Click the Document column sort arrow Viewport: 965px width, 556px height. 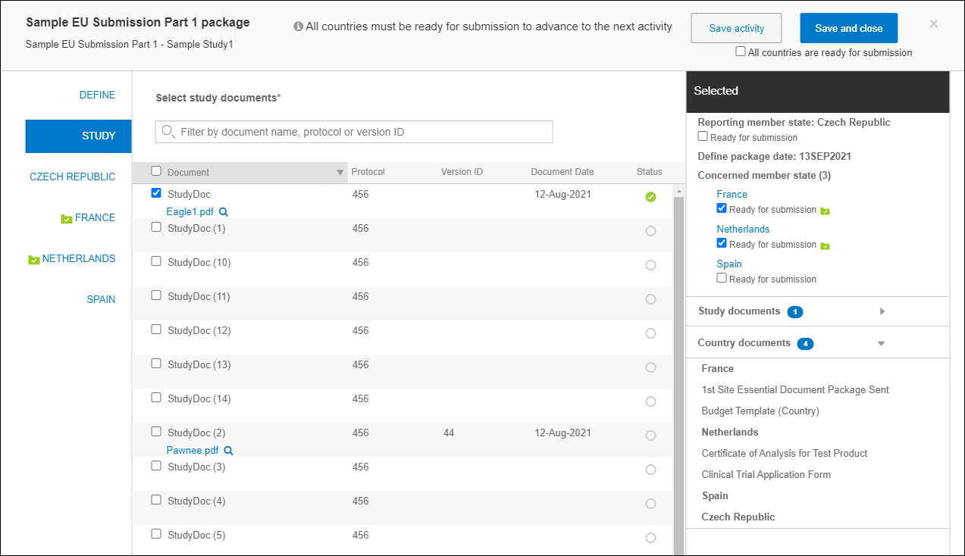point(339,172)
